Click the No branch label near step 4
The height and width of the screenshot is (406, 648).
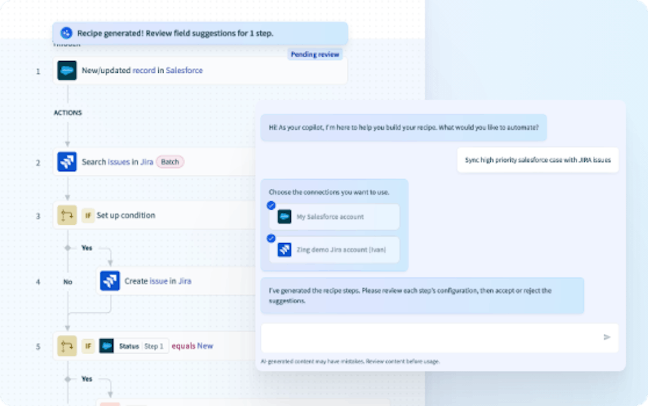tap(68, 282)
